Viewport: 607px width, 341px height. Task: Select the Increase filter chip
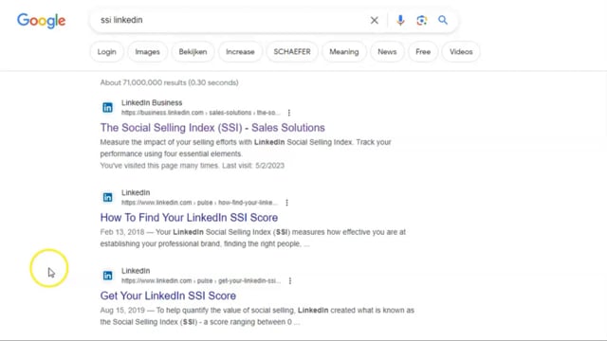point(240,51)
